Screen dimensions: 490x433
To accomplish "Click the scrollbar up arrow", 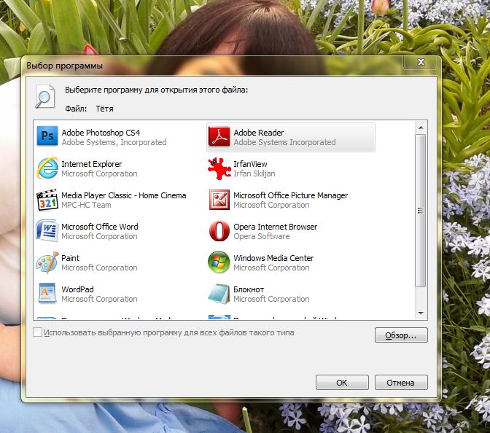I will coord(420,128).
